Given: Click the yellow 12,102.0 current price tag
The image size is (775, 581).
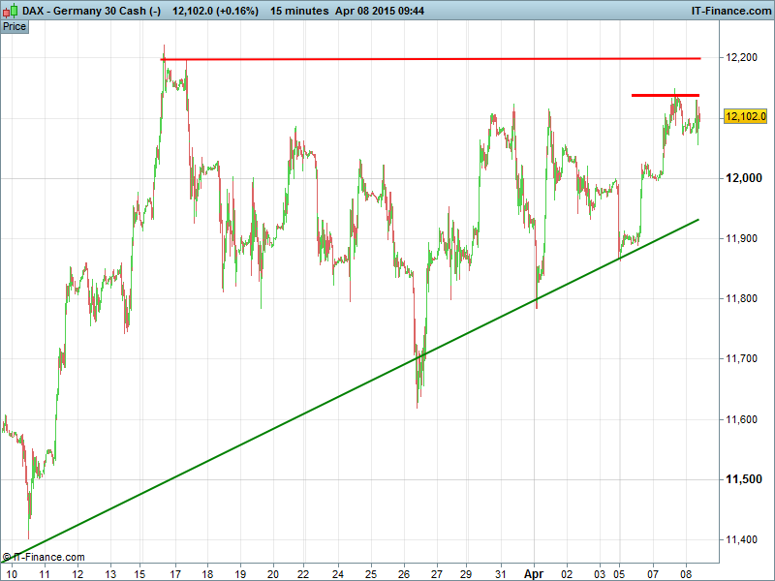Looking at the screenshot, I should point(744,116).
